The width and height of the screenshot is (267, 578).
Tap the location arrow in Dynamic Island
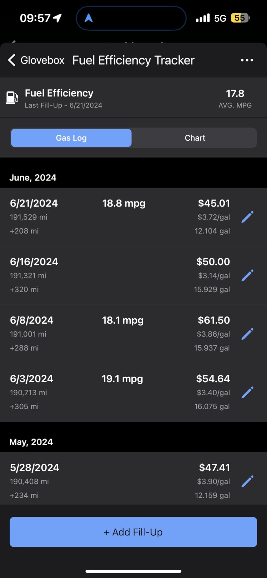(89, 18)
